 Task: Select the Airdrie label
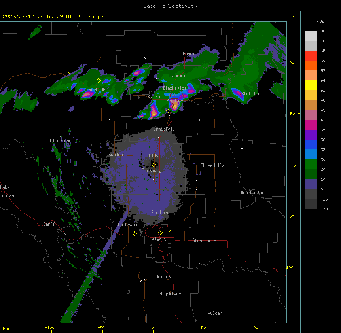click(159, 212)
